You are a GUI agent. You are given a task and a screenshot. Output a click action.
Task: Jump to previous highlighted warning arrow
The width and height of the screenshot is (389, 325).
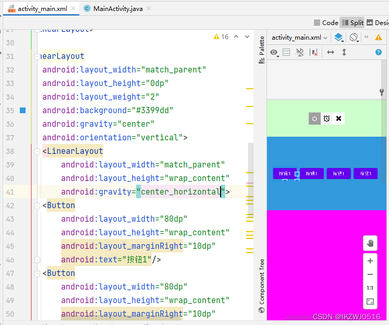[x=236, y=37]
